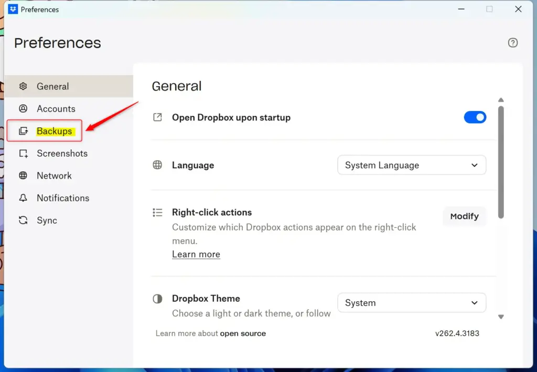The height and width of the screenshot is (372, 537).
Task: Select the Sync section
Action: tap(69, 220)
